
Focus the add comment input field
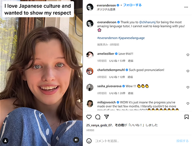point(134,141)
